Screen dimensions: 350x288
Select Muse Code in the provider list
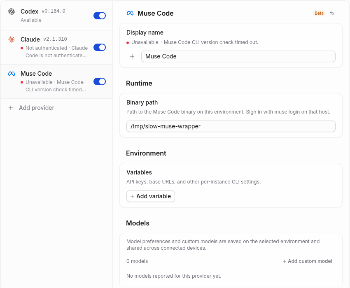(57, 81)
